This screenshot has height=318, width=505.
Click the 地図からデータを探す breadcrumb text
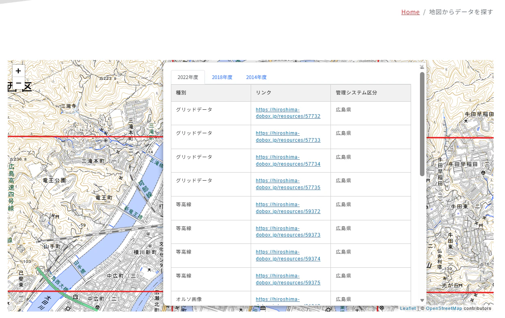461,12
